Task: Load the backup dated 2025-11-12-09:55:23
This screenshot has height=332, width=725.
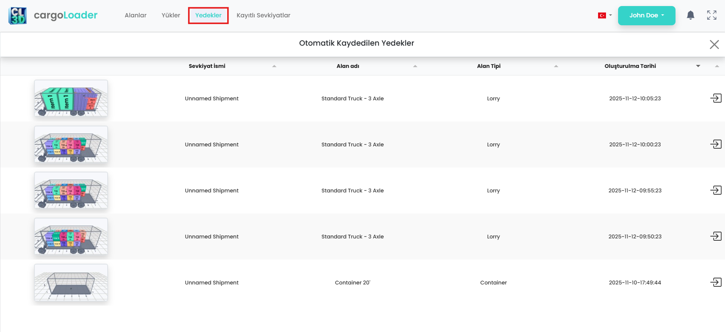Action: pyautogui.click(x=716, y=191)
